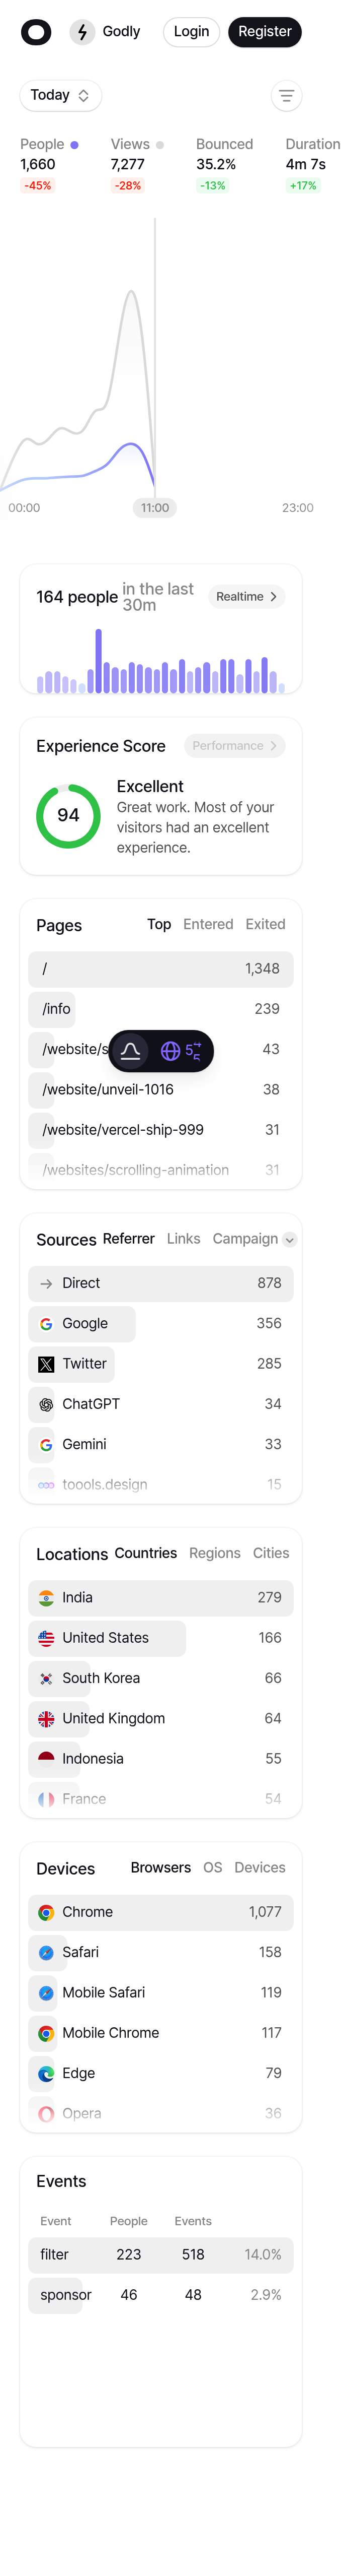
Task: Click the Google icon in Sources list
Action: click(x=46, y=1323)
